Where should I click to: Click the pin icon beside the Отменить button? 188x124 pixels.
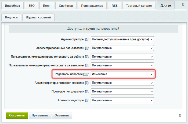[x=180, y=116]
